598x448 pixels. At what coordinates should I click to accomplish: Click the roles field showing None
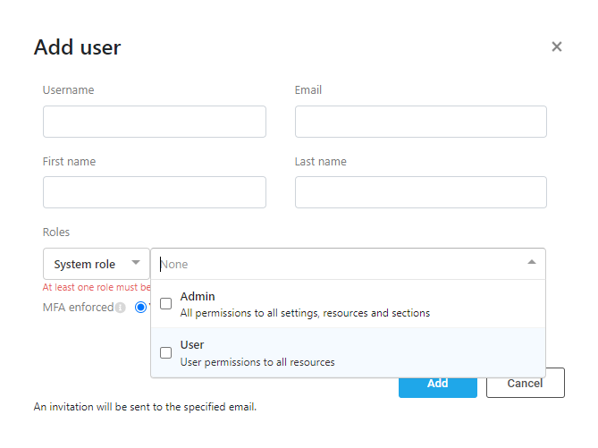[x=340, y=264]
